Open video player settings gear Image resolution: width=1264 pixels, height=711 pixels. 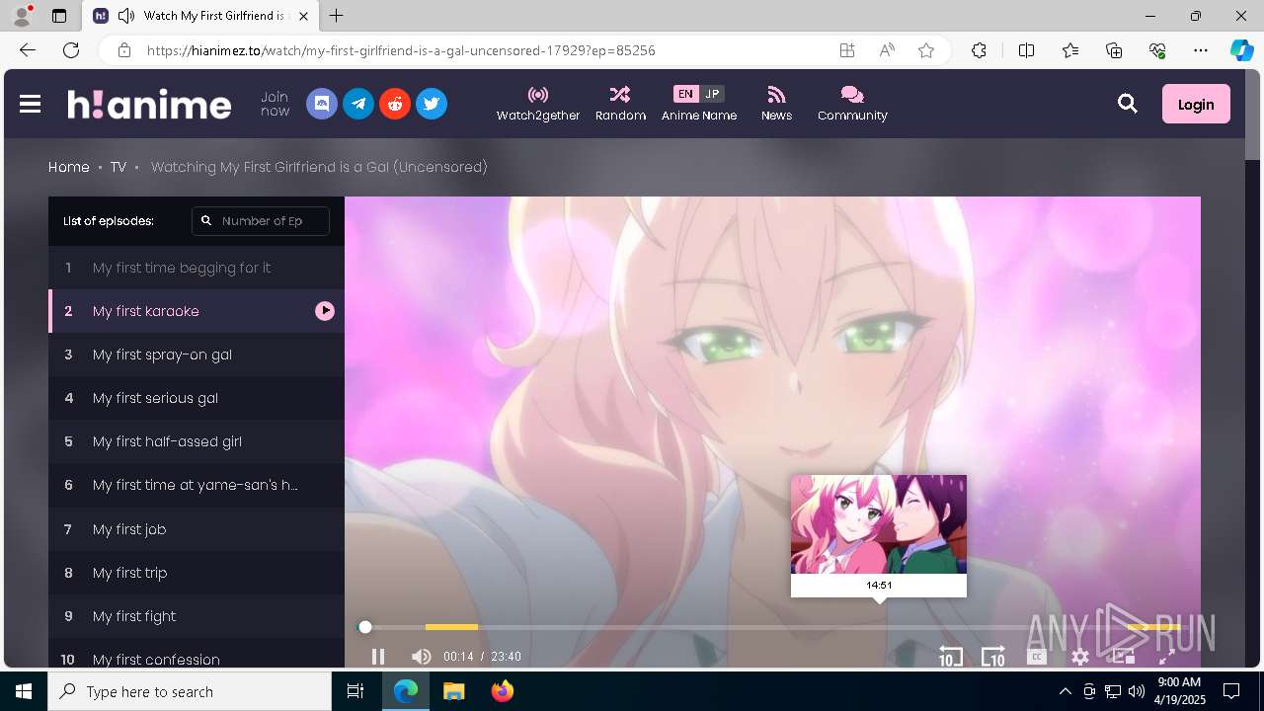1080,656
